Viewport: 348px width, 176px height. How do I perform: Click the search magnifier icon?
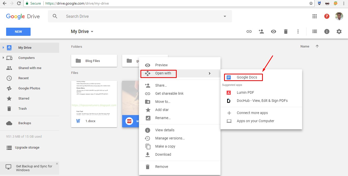55,16
